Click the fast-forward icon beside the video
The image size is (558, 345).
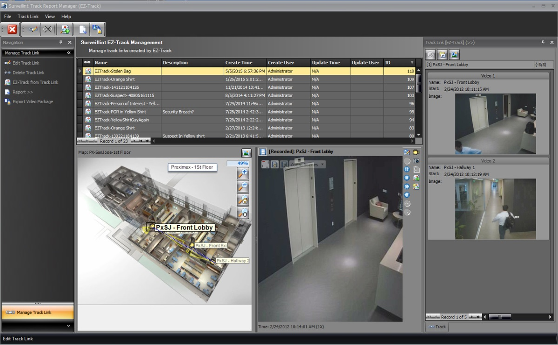[406, 186]
